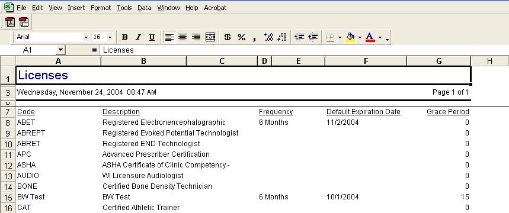Click the font size 16 field
The image size is (509, 213).
click(x=99, y=37)
